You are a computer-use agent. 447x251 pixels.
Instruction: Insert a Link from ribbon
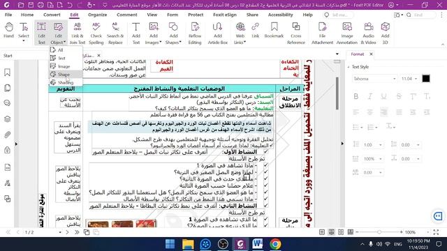(255, 30)
